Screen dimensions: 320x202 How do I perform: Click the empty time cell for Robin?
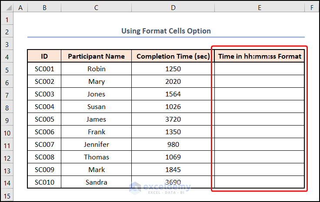[260, 69]
